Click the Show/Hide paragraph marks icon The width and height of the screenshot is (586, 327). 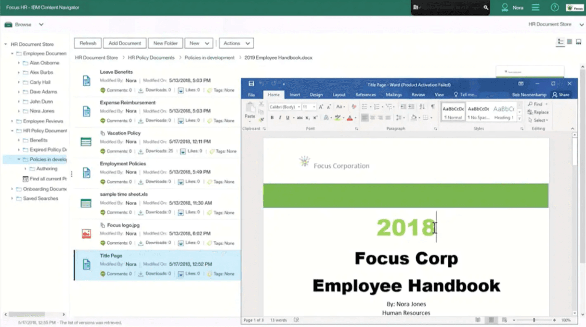coord(432,106)
